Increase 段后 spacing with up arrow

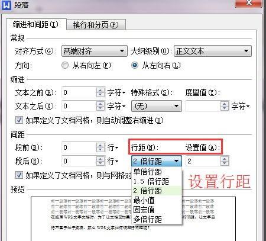coord(100,159)
